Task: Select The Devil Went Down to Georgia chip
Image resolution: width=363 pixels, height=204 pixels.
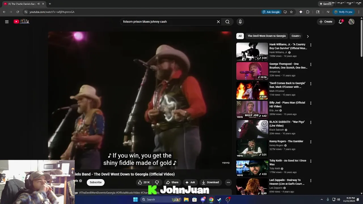Action: point(267,36)
